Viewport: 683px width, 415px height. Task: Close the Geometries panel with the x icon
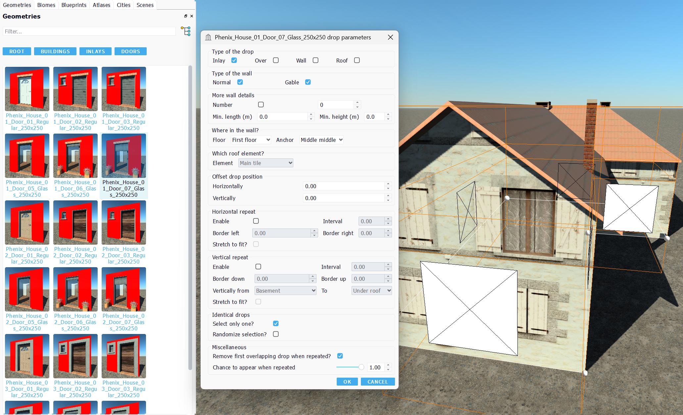pyautogui.click(x=192, y=16)
